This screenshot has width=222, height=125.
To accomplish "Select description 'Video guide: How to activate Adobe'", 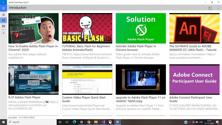I will pyautogui.click(x=138, y=56).
